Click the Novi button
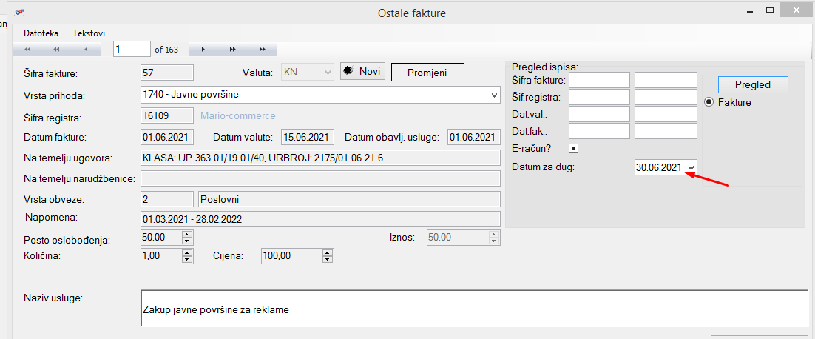 click(362, 71)
